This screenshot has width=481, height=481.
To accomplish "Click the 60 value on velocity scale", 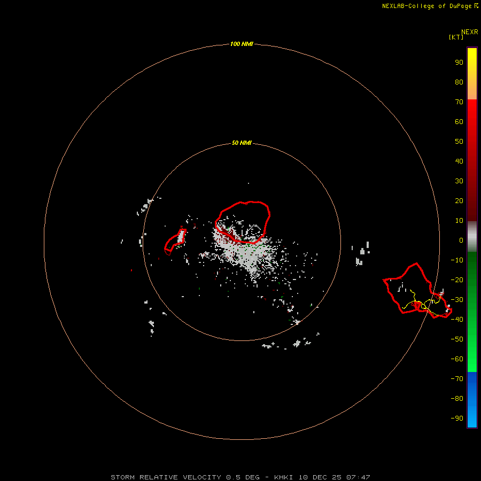I will (x=459, y=121).
